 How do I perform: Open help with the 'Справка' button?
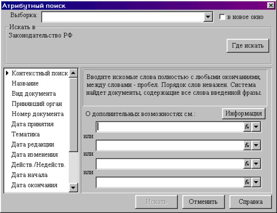pyautogui.click(x=250, y=202)
